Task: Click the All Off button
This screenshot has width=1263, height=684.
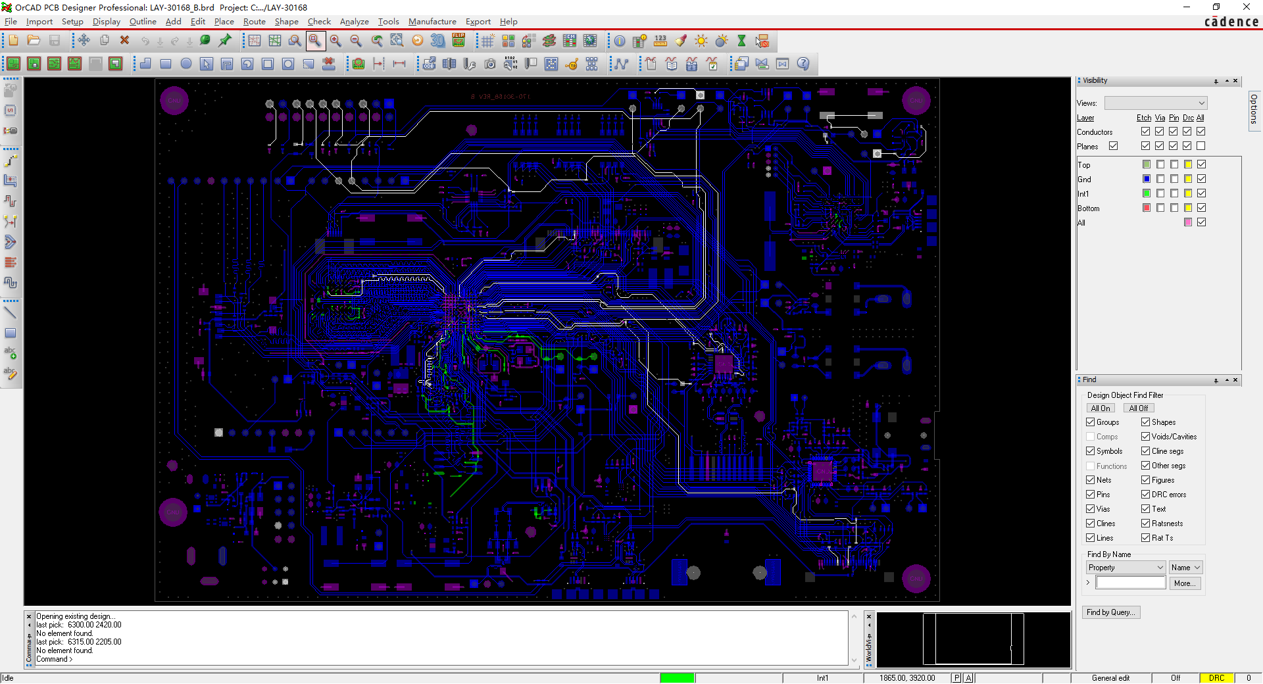Action: point(1138,408)
